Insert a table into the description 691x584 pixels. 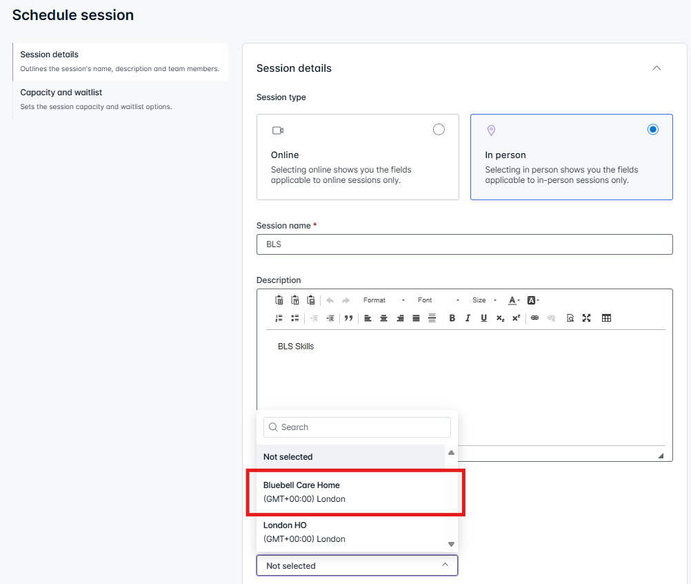[606, 318]
